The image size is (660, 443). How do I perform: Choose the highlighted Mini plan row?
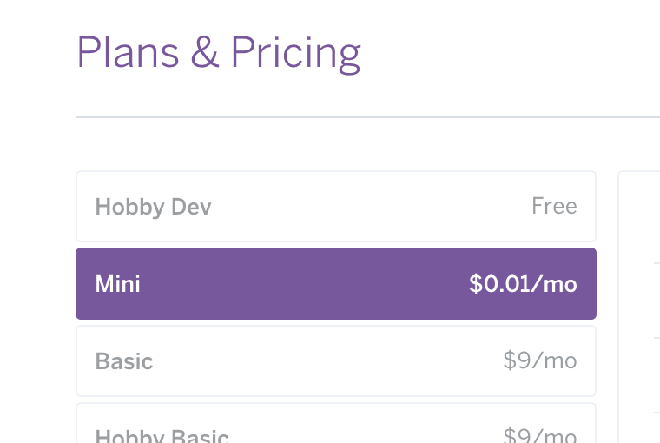click(x=335, y=284)
